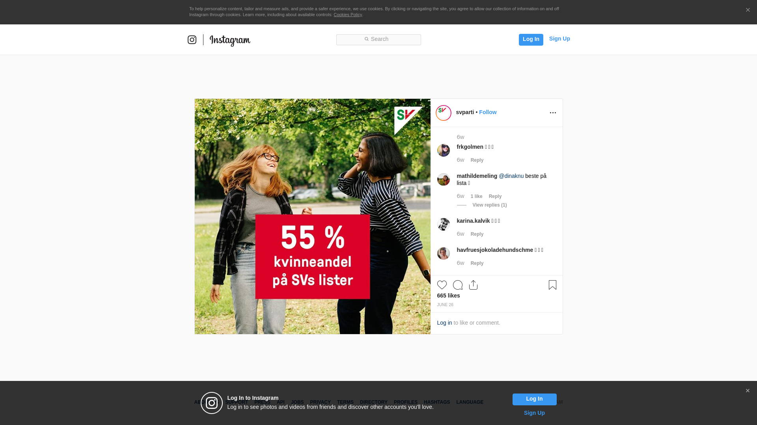Follow the svparti account
Screen dimensions: 757x425
[x=488, y=112]
